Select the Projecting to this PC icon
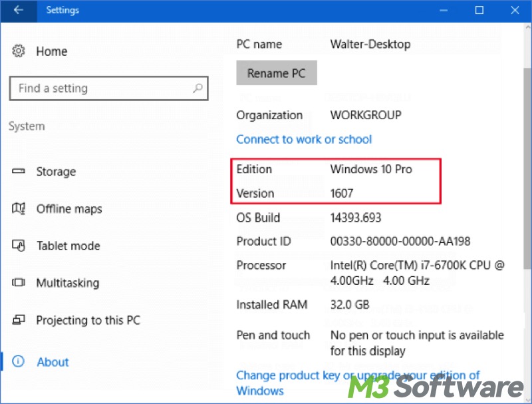Viewport: 532px width, 404px height. click(x=19, y=319)
